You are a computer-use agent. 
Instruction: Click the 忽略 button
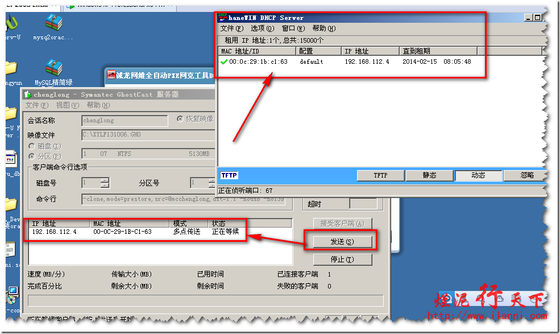tap(525, 175)
